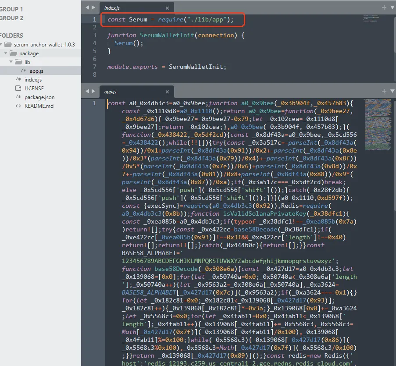Select the serum-anchor-wallet-1.0.3 folder icon
The width and height of the screenshot is (396, 366).
[x=8, y=44]
